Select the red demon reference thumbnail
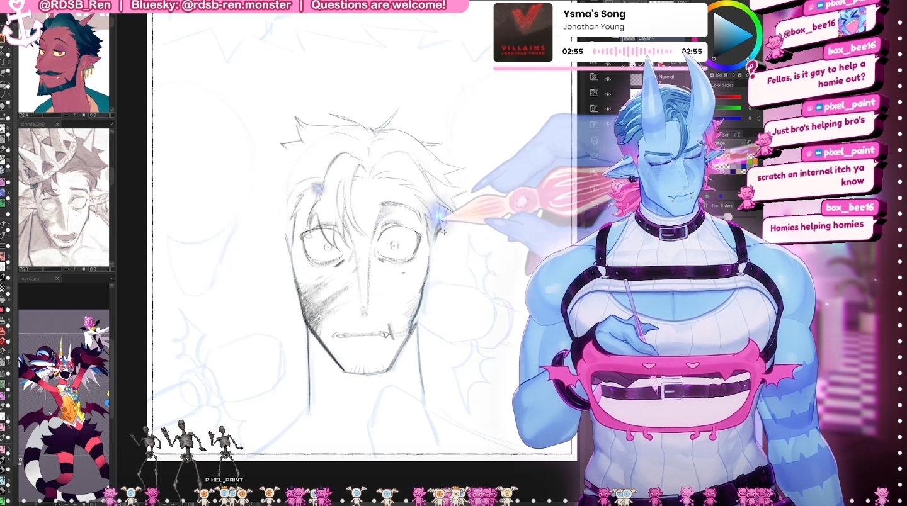 coord(64,63)
